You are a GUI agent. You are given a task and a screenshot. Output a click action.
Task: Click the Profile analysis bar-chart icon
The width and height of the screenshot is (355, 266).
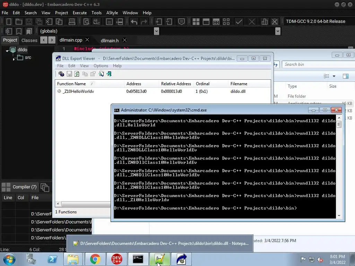[x=265, y=22]
